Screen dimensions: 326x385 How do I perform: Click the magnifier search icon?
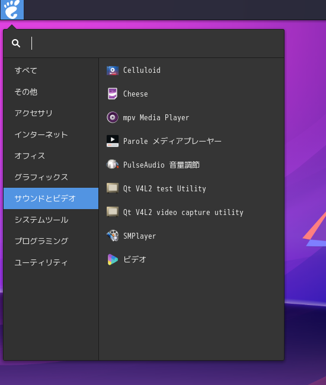tap(16, 43)
